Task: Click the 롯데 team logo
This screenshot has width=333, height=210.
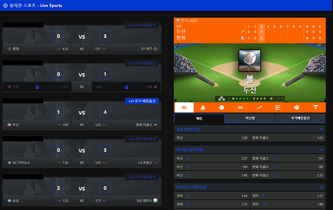Action: (x=9, y=49)
